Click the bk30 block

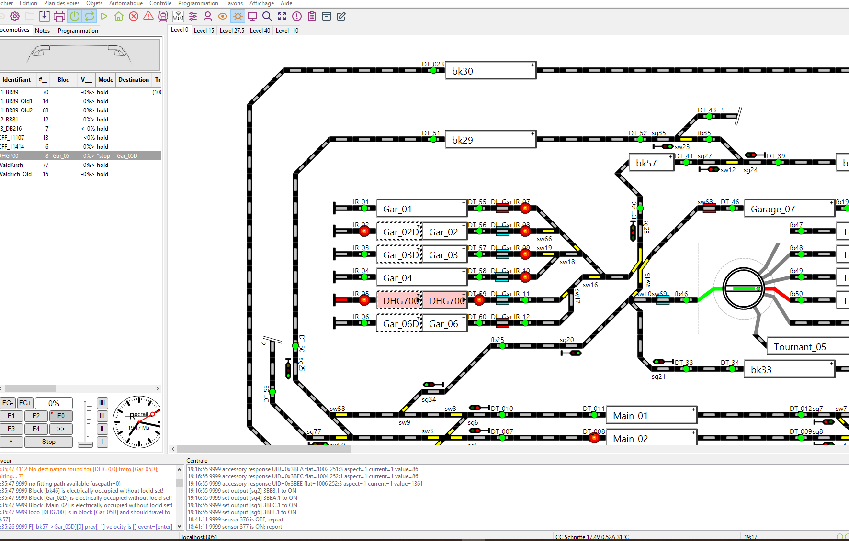490,71
